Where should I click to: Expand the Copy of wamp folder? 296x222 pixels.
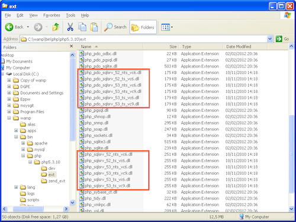[9, 81]
